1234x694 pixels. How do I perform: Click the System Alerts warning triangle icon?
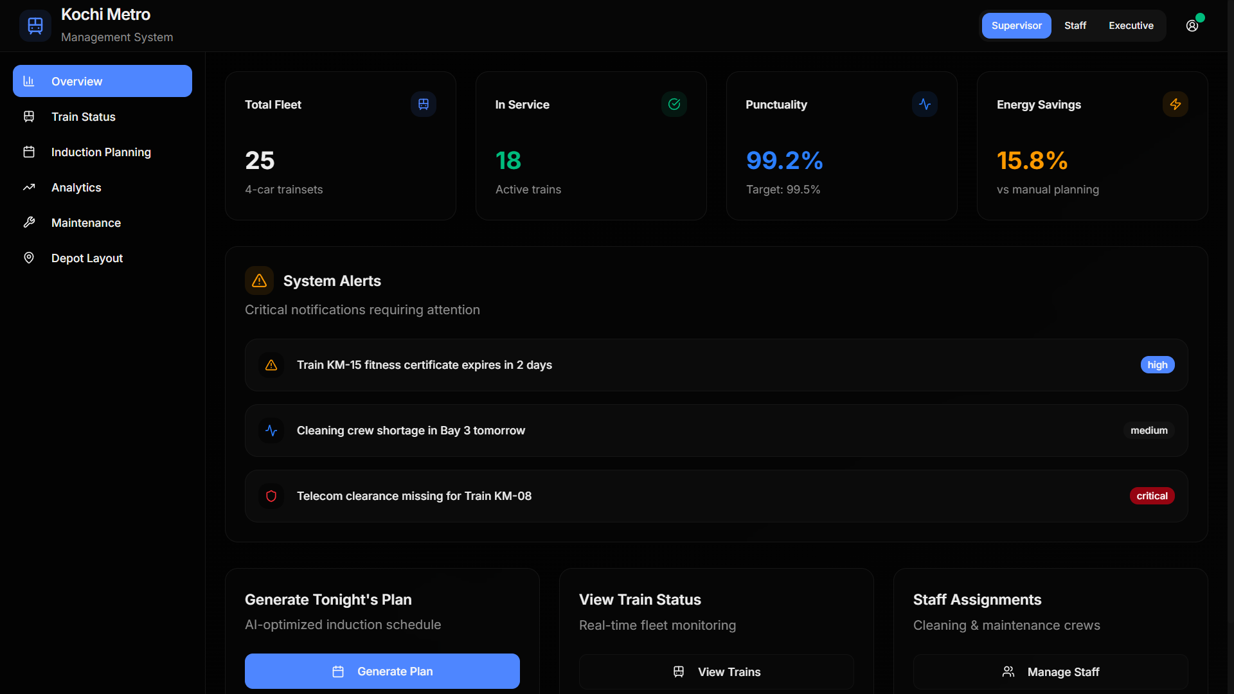(259, 281)
